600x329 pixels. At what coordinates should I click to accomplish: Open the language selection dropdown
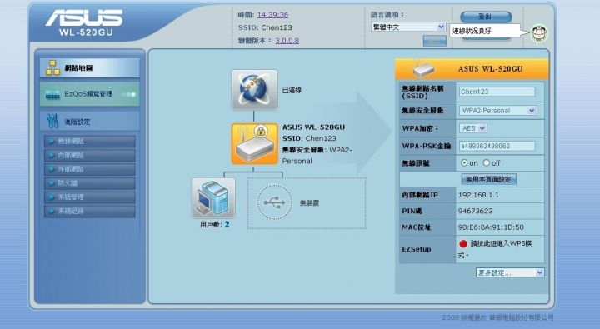pos(408,27)
